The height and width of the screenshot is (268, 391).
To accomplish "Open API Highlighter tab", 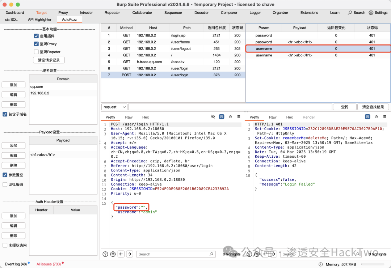I will 40,20.
